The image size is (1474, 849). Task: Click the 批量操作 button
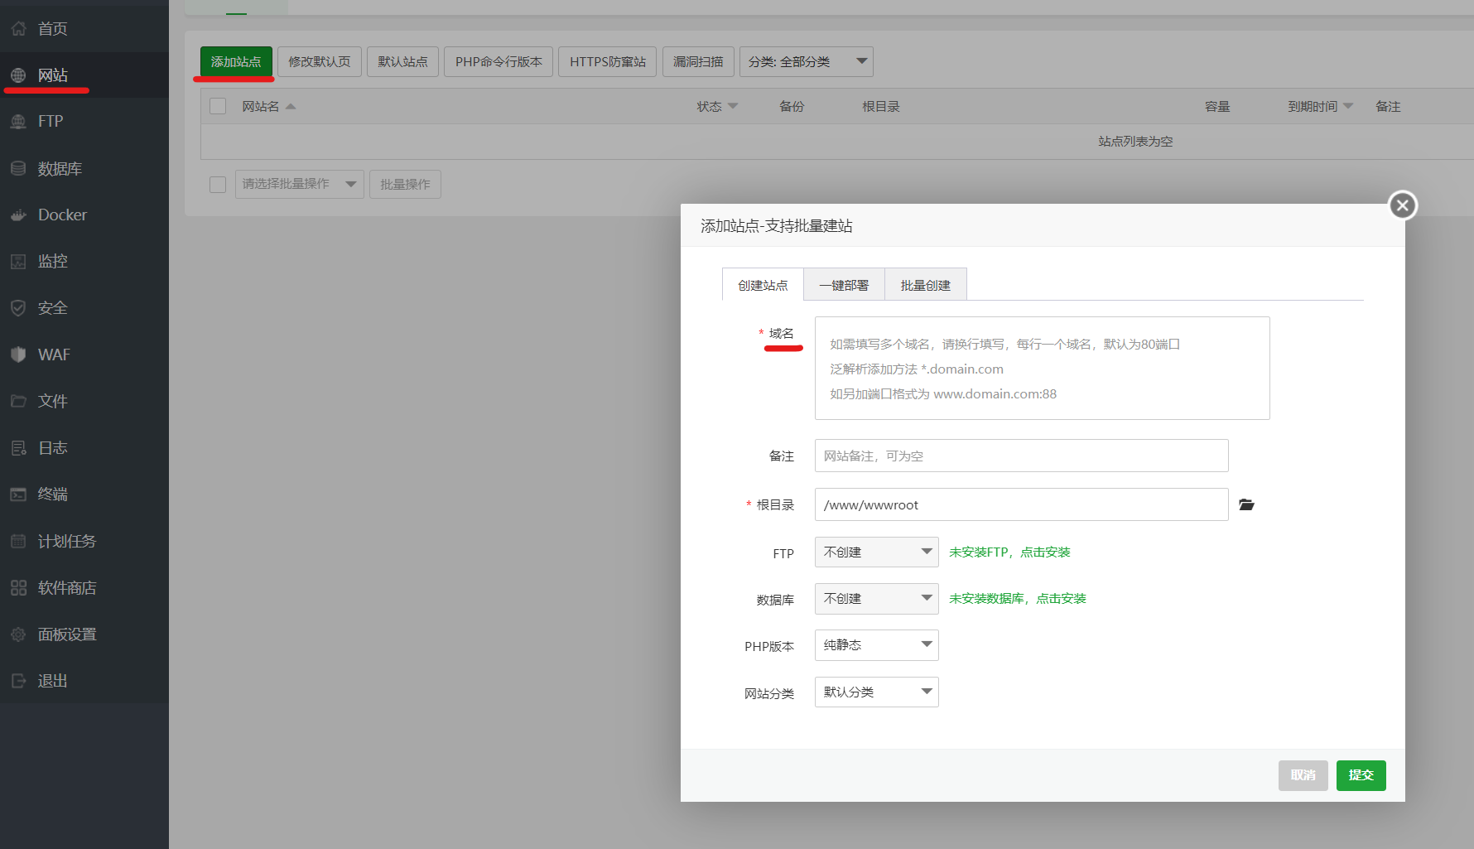[405, 184]
